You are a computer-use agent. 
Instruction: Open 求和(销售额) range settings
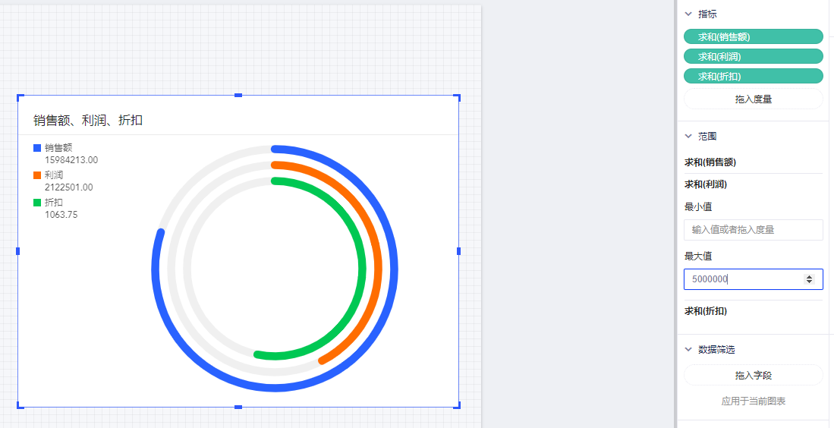[x=710, y=162]
